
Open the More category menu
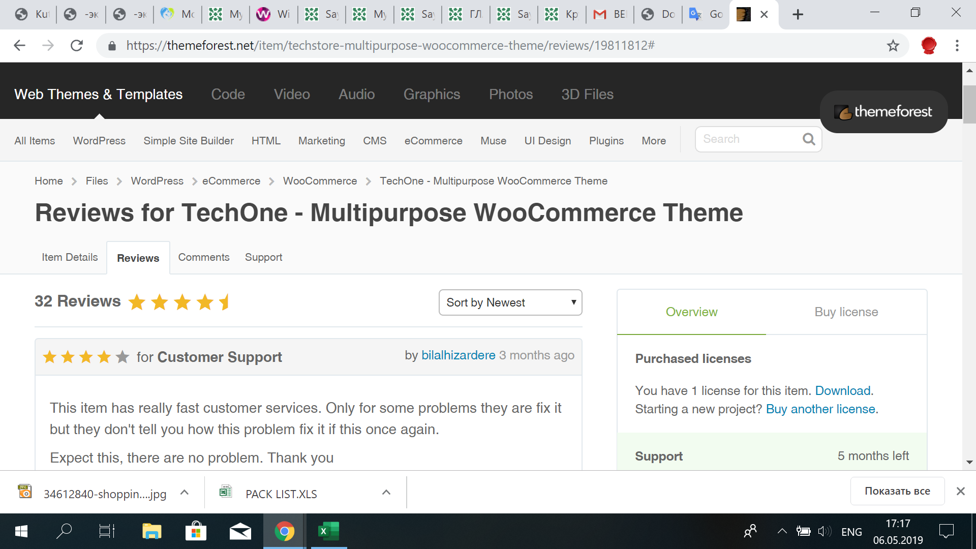point(654,141)
